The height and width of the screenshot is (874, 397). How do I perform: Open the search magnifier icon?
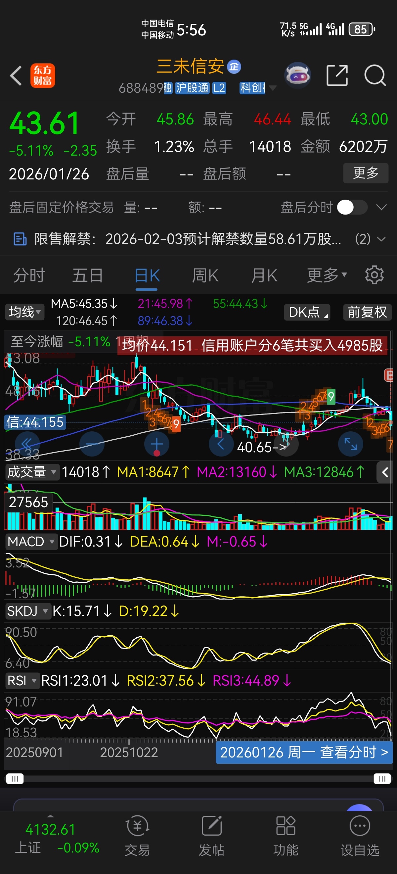point(375,75)
